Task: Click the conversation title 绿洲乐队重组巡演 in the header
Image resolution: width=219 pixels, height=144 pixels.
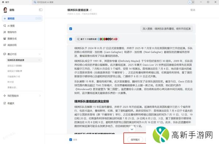Action: coord(78,10)
